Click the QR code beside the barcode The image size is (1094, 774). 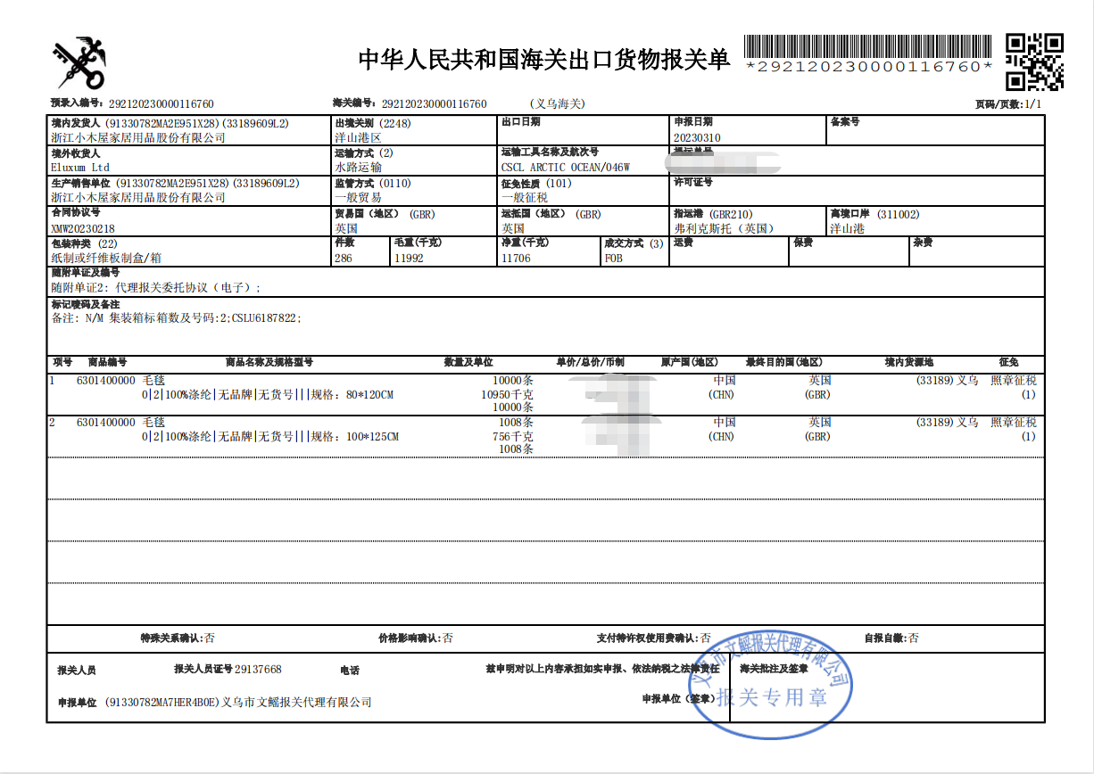point(1035,62)
